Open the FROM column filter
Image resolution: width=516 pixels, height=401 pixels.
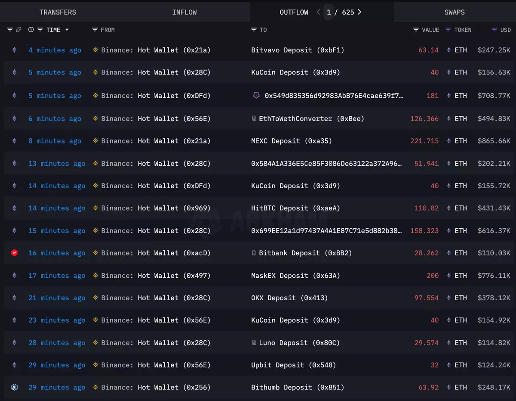pos(95,30)
